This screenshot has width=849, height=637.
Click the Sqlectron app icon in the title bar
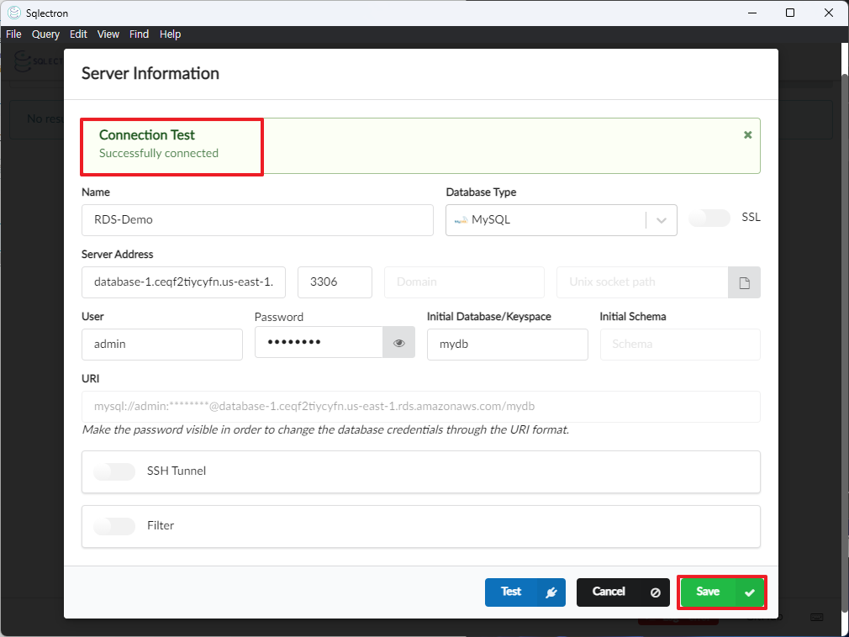click(x=14, y=13)
